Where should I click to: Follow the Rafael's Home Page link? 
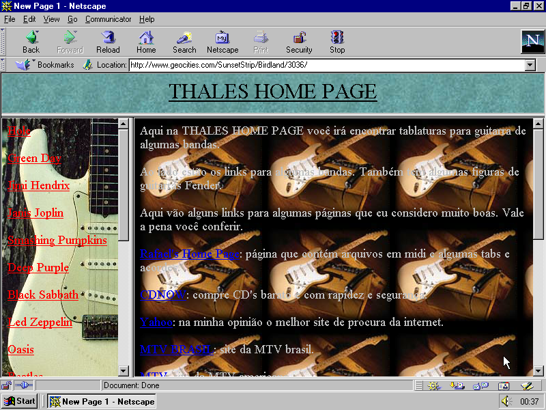point(190,254)
